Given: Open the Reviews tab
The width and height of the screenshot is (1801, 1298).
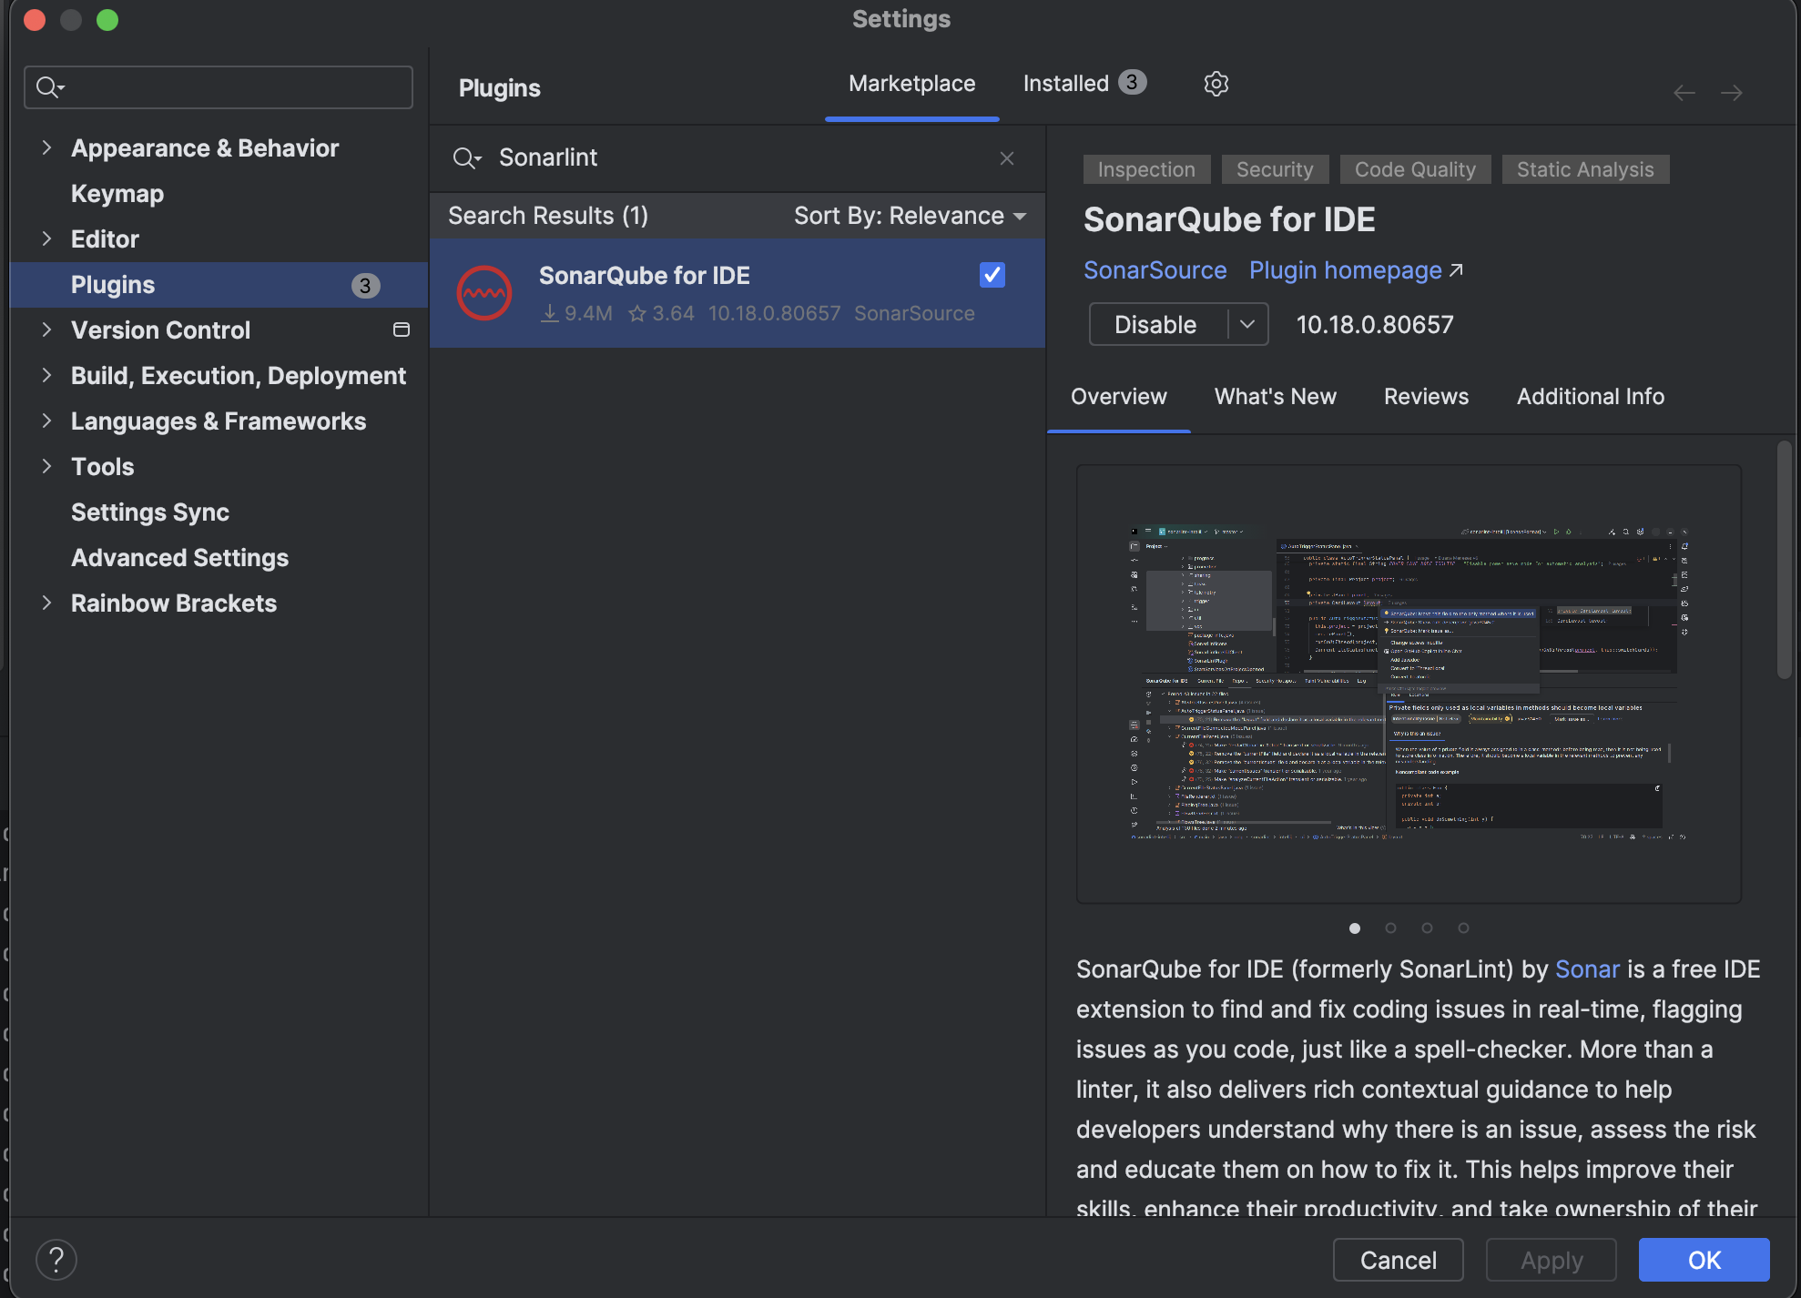Looking at the screenshot, I should pos(1426,397).
